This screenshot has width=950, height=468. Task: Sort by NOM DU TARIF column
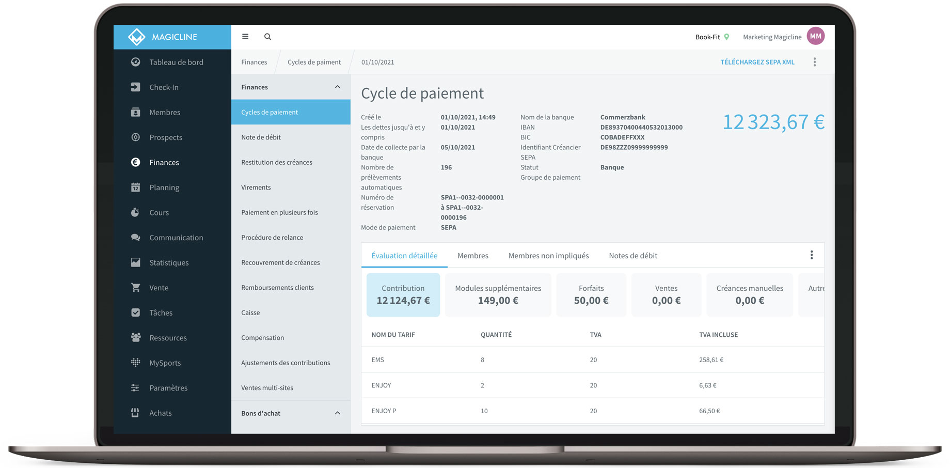click(x=393, y=335)
